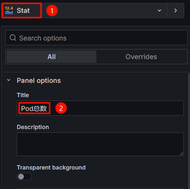This screenshot has width=190, height=189.
Task: Click the Title input containing Pod总数
Action: click(x=100, y=108)
